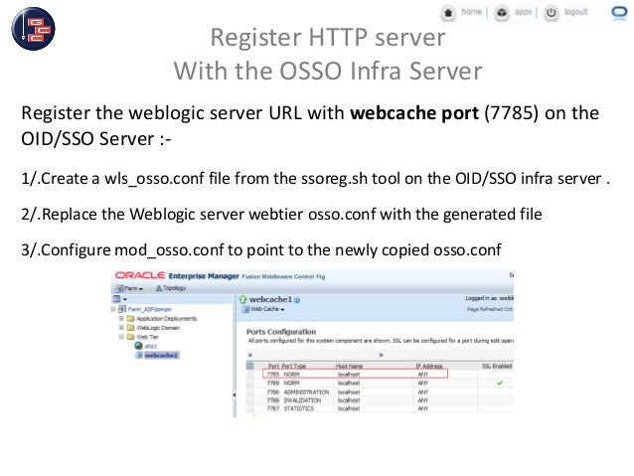Click the ohs1 globe icon
634x476 pixels.
138,346
